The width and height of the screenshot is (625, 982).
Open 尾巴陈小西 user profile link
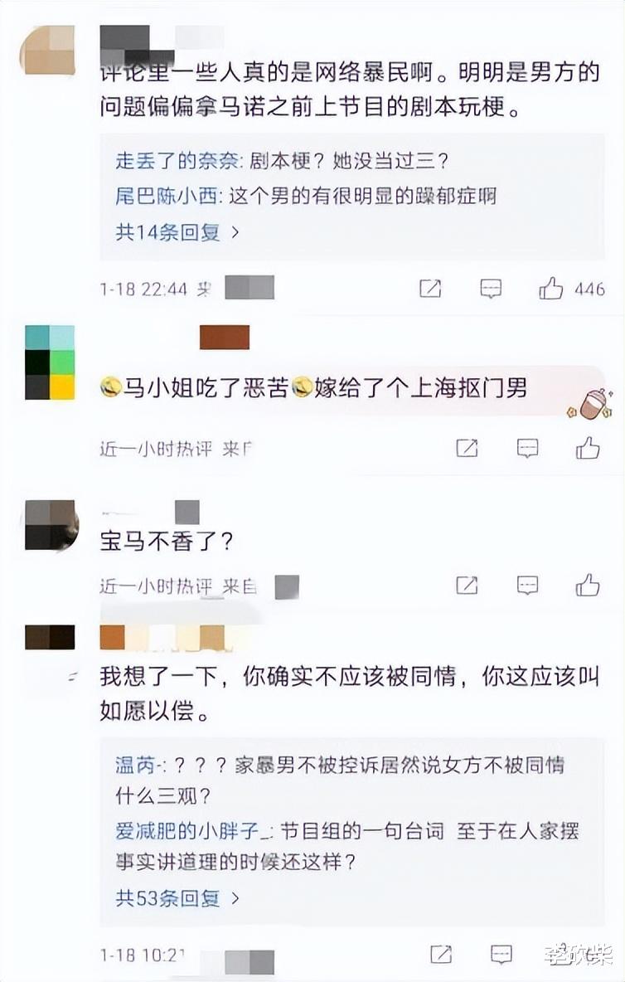tap(166, 197)
